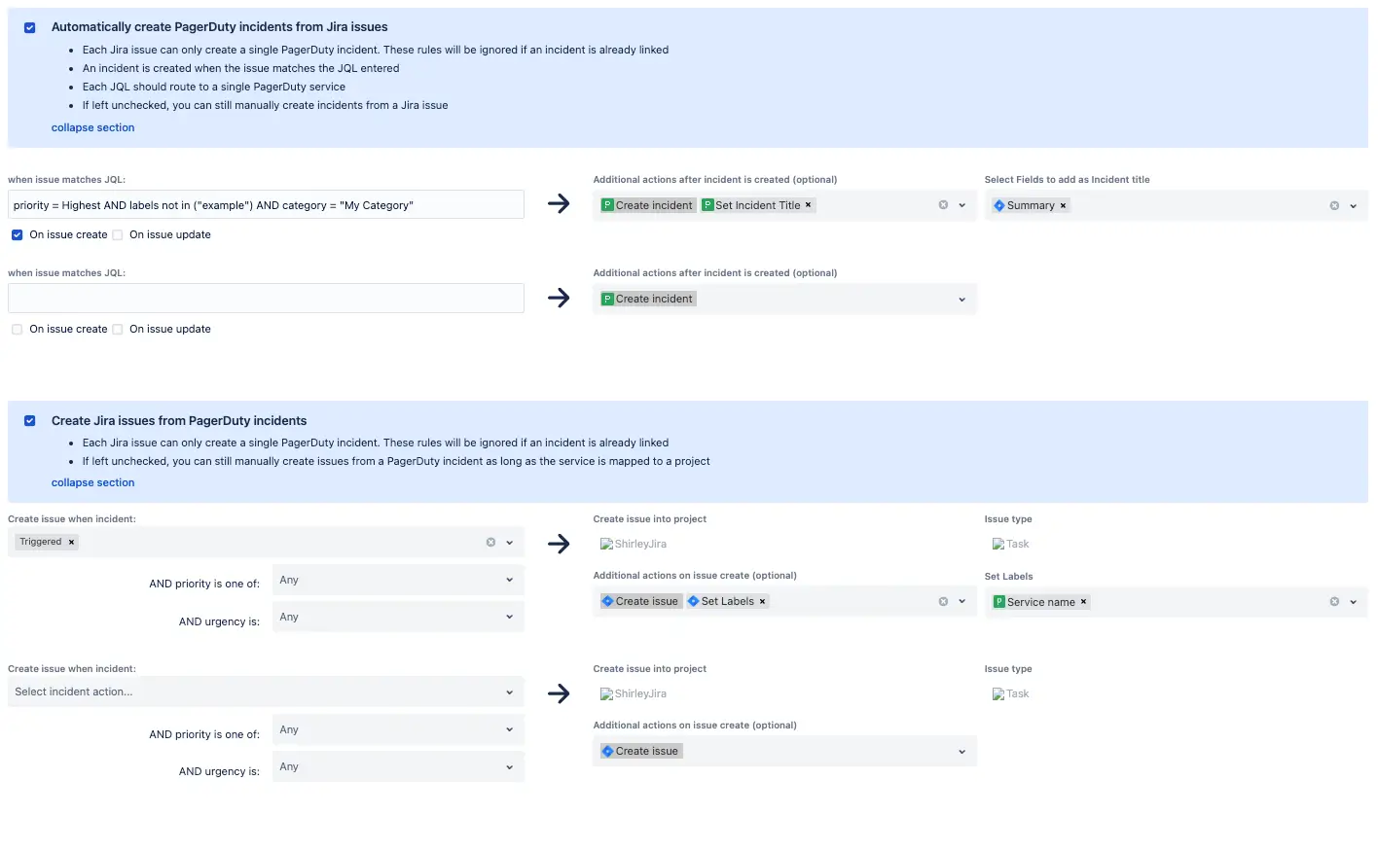This screenshot has height=851, width=1378.
Task: Clear all actions in first incident actions field
Action: (x=943, y=205)
